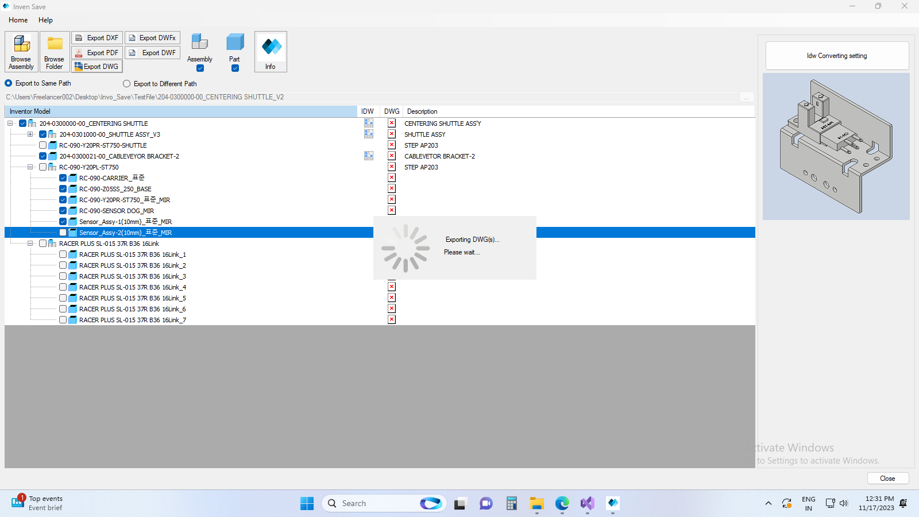Open Visual Studio from the taskbar
This screenshot has height=517, width=919.
[x=588, y=503]
